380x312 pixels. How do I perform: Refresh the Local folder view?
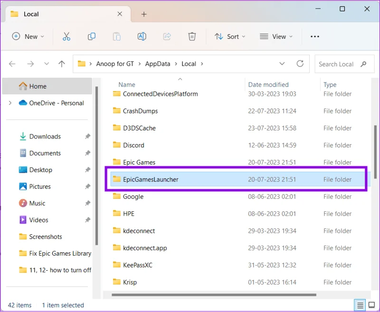click(300, 64)
